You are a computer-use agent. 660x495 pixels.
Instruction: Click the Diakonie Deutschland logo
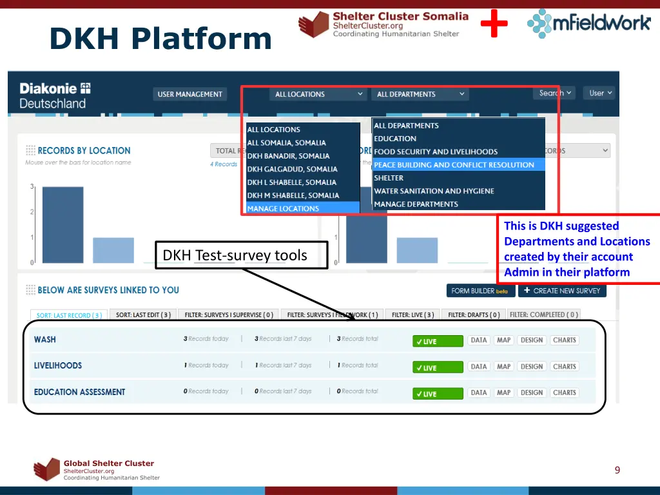pyautogui.click(x=55, y=95)
